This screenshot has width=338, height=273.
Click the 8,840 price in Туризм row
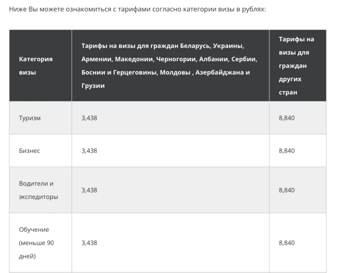tap(287, 118)
